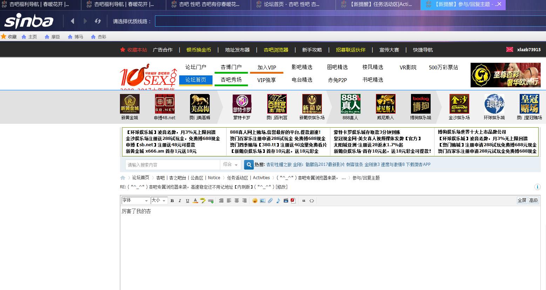Apply justify alignment in the editor
This screenshot has width=546, height=290.
[221, 201]
